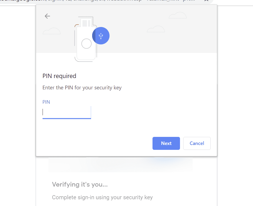Click the round button on key illustration
This screenshot has height=206, width=253.
click(86, 44)
